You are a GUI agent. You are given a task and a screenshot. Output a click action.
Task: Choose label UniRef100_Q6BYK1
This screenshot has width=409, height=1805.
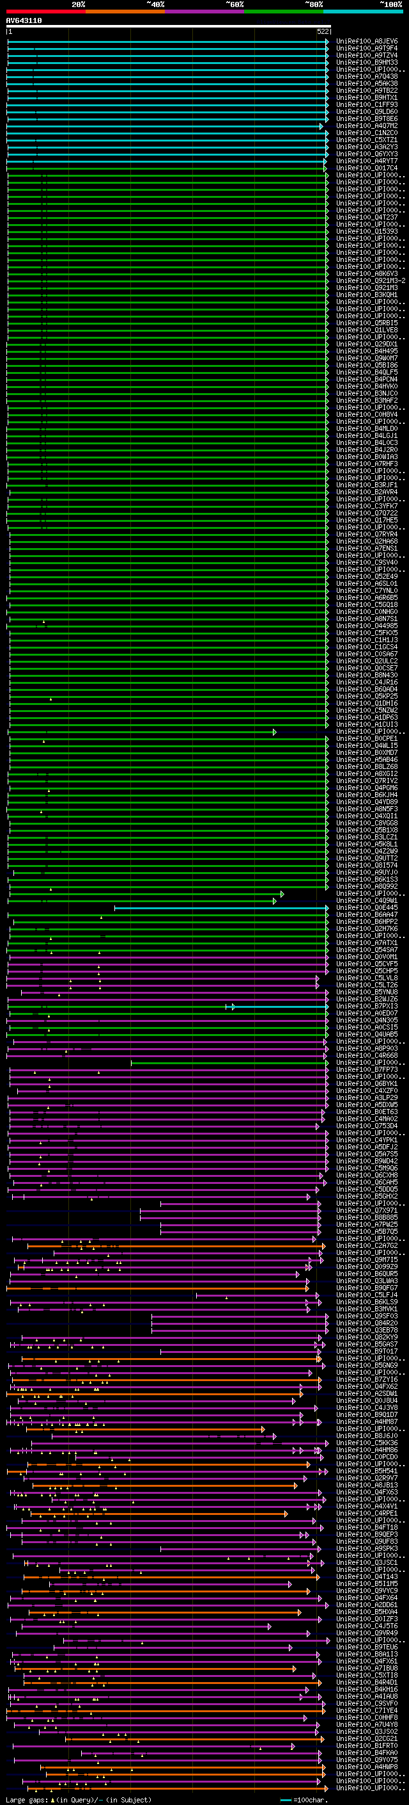pos(367,1084)
